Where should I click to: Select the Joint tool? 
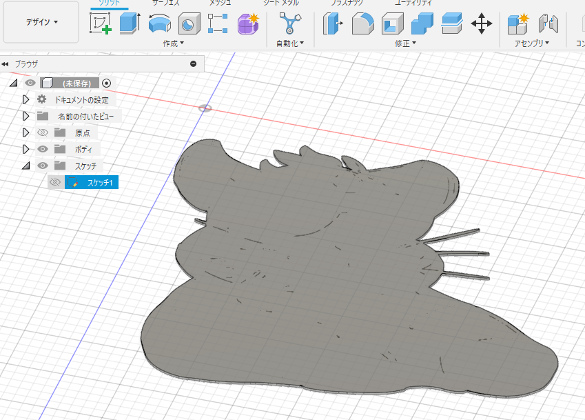click(x=548, y=23)
